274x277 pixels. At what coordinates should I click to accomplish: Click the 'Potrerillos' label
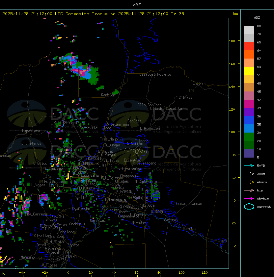coord(55,182)
